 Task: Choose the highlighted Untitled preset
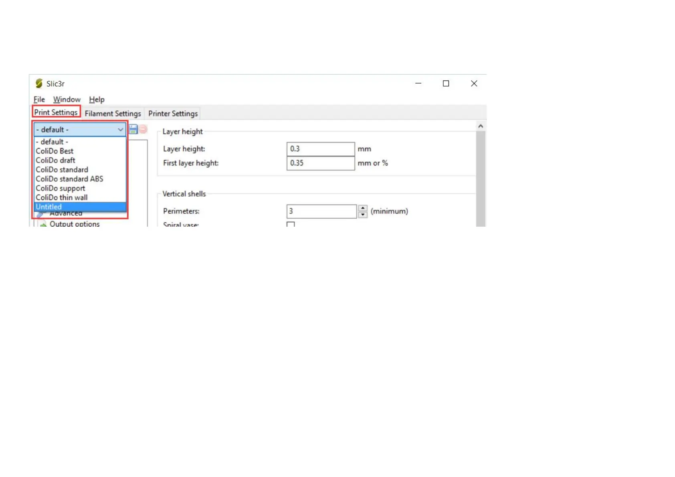pyautogui.click(x=80, y=207)
